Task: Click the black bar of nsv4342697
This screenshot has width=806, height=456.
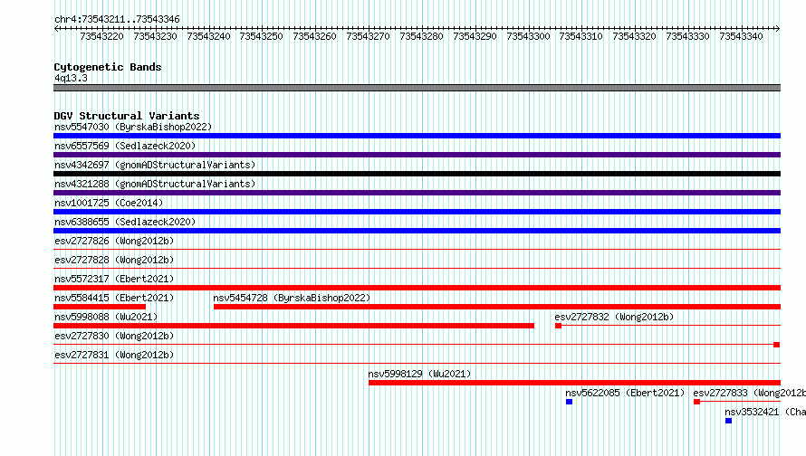Action: pos(417,174)
